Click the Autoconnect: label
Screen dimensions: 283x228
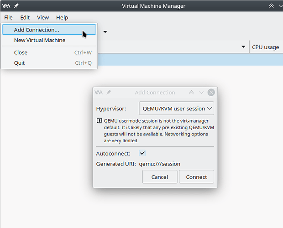point(113,154)
